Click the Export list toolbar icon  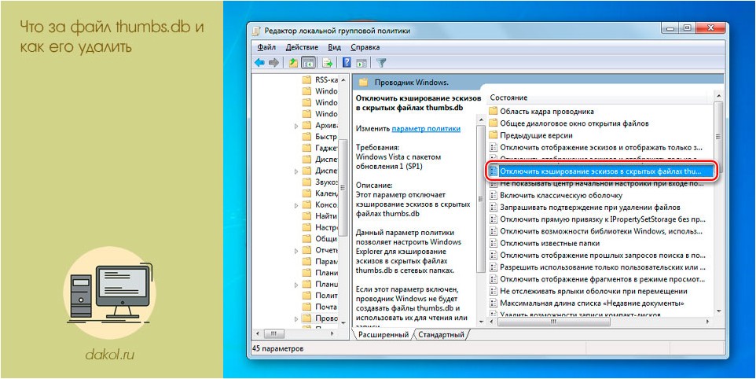328,63
